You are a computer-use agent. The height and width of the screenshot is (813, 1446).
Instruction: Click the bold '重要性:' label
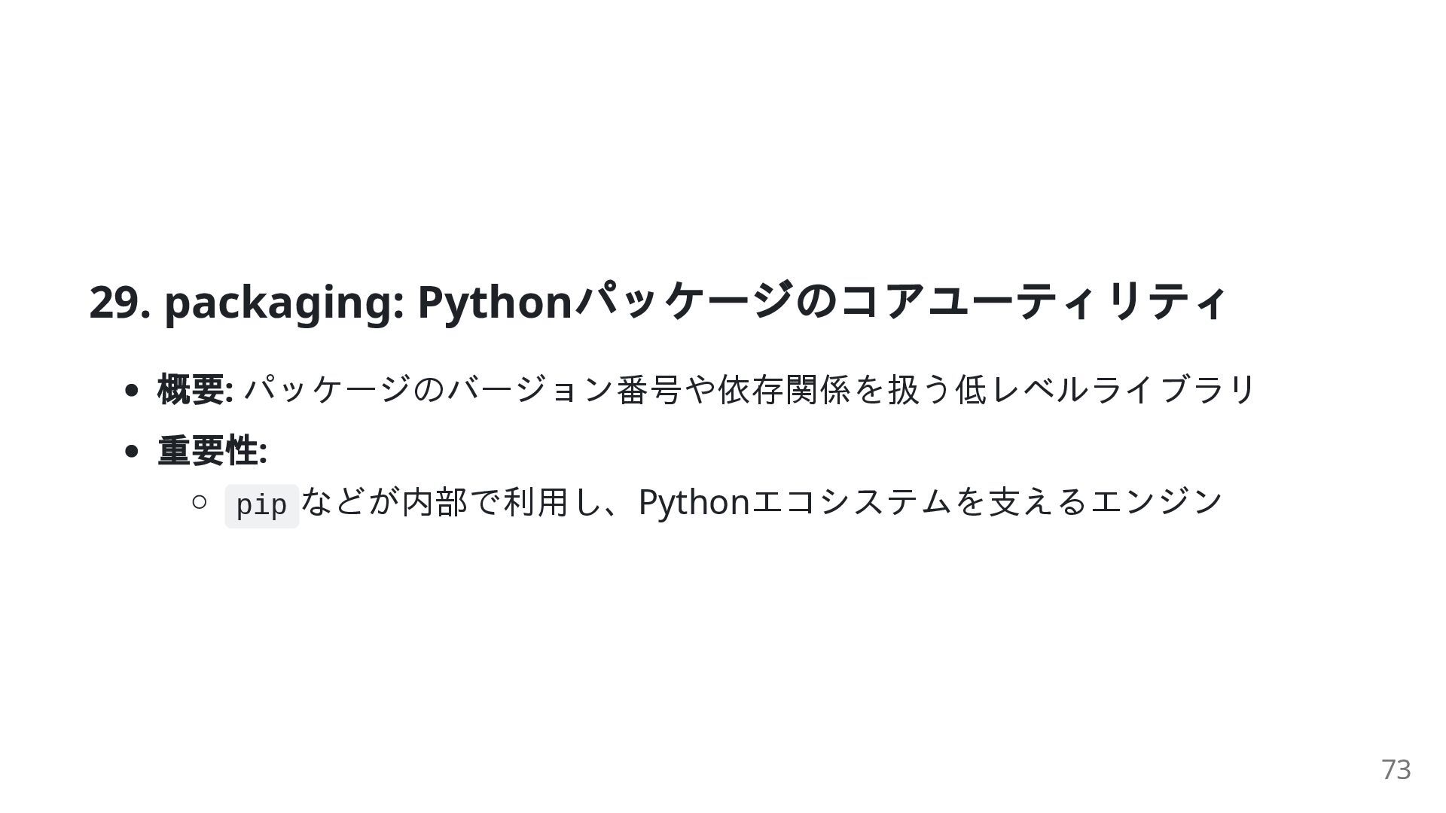click(x=212, y=451)
